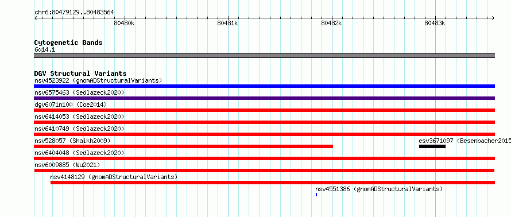
Task: Click the red nsv4148129 variant bar
Action: click(x=273, y=183)
